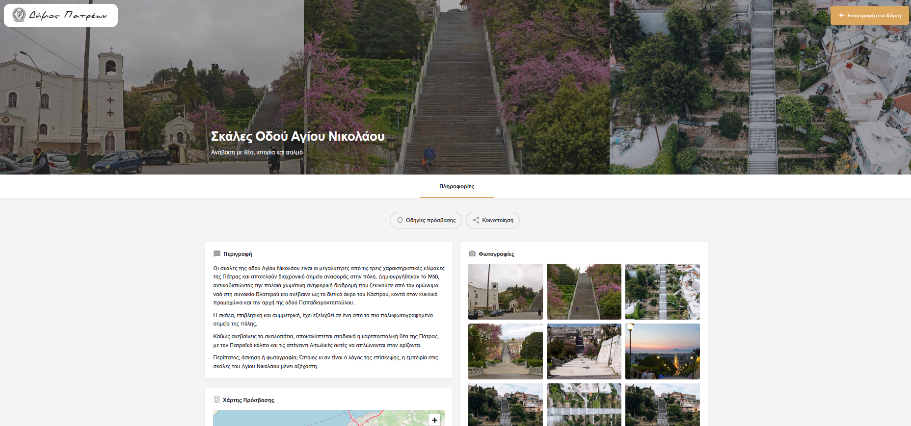Image resolution: width=911 pixels, height=426 pixels.
Task: Open the sunset view photo thumbnail
Action: 663,351
